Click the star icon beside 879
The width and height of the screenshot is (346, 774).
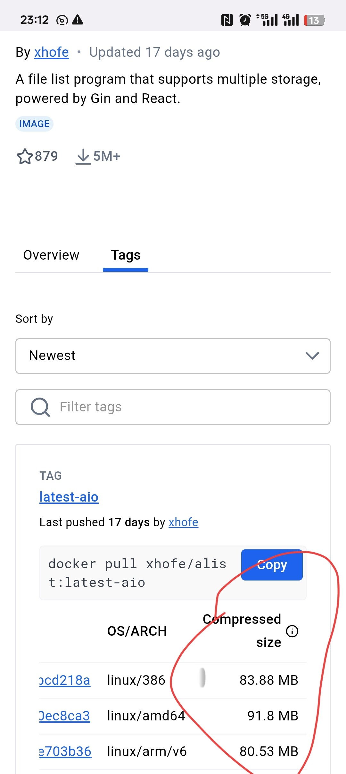coord(25,157)
